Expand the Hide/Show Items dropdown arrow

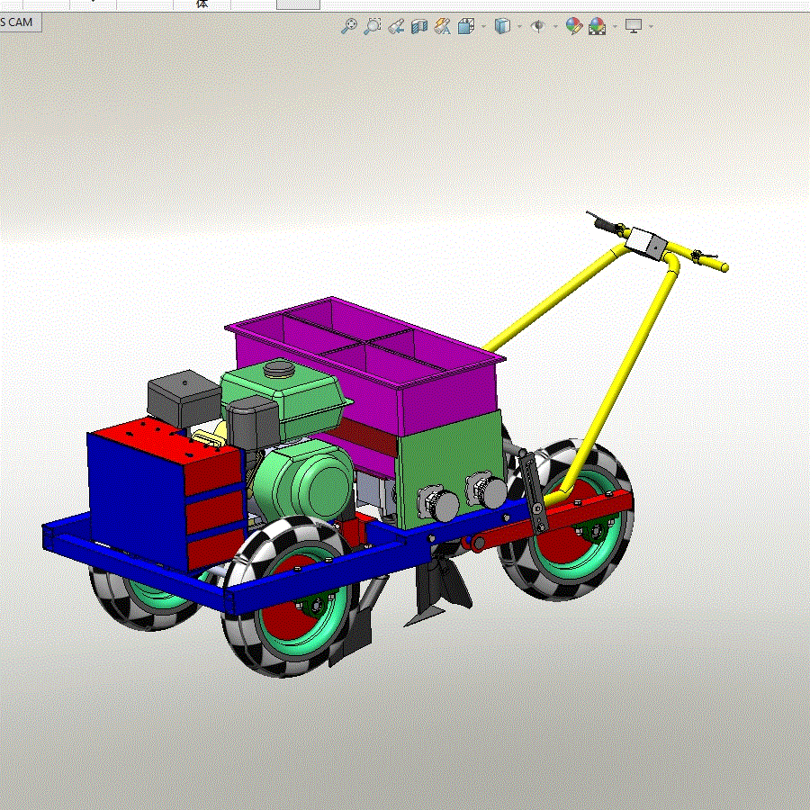(555, 26)
